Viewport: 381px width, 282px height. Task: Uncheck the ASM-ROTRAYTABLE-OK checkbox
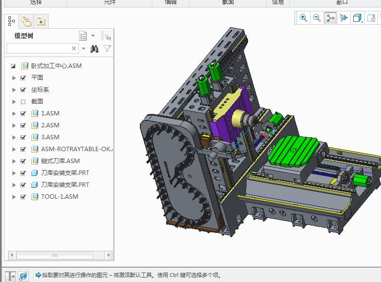(x=23, y=149)
